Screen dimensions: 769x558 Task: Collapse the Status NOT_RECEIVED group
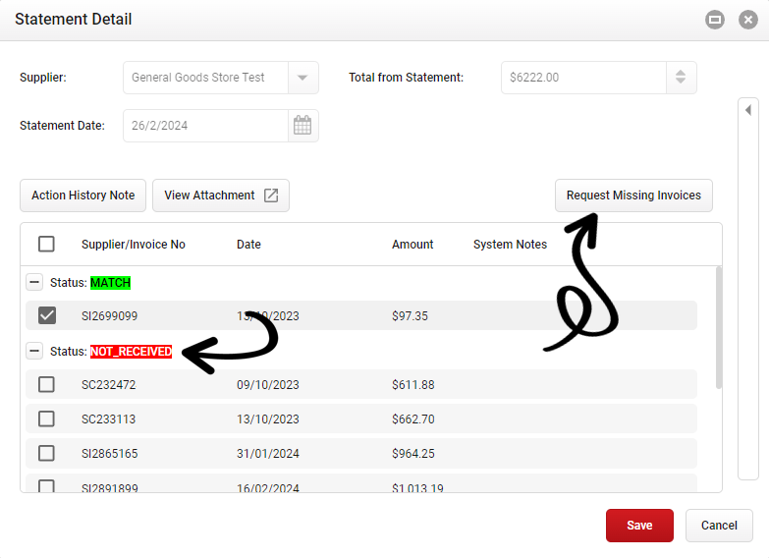(x=34, y=351)
